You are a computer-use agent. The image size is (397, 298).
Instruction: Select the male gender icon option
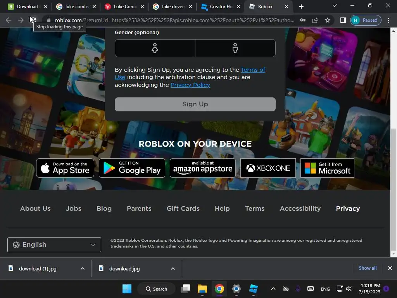235,48
